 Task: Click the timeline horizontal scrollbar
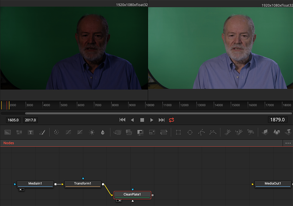click(x=158, y=113)
